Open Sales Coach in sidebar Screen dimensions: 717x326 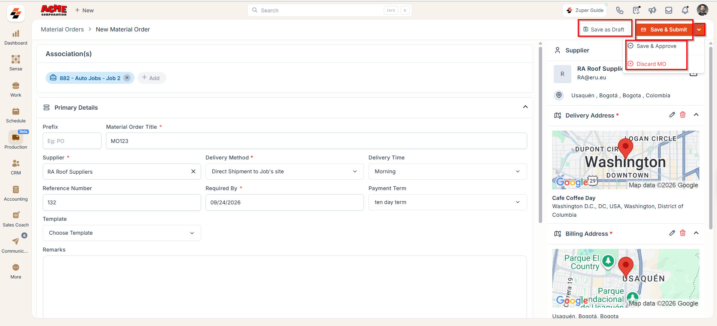coord(16,219)
